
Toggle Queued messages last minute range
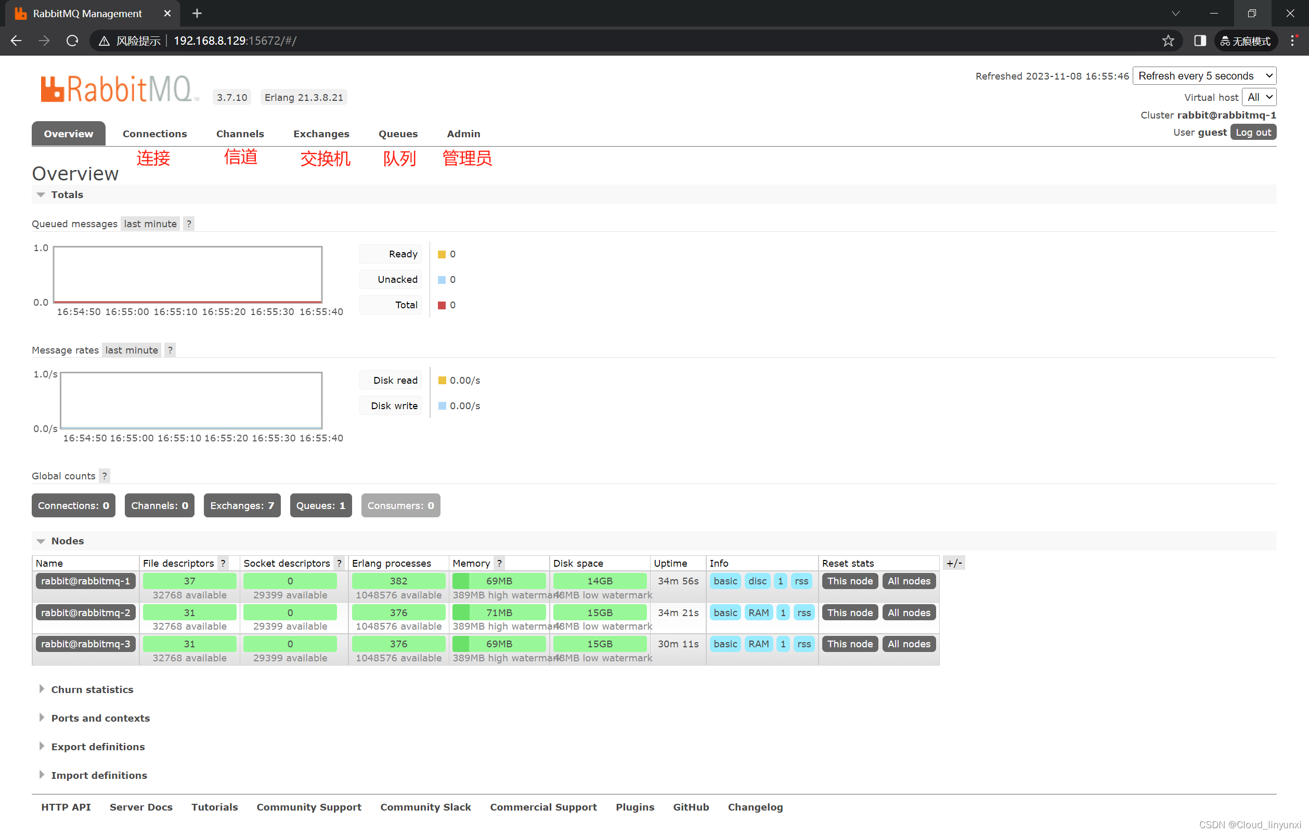(x=150, y=224)
